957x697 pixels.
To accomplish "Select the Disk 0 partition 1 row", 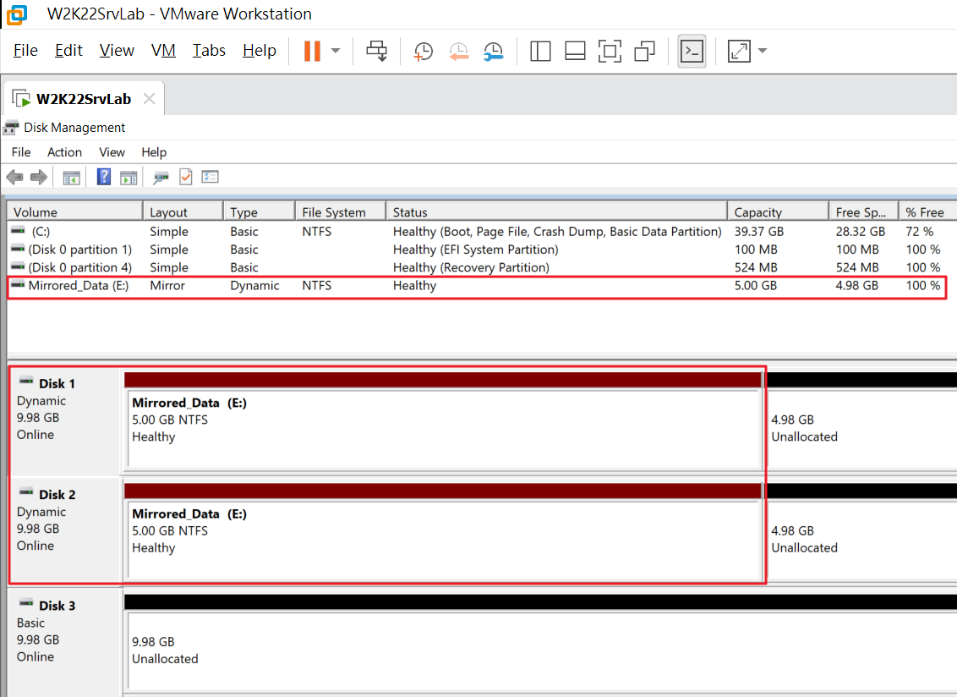I will tap(478, 250).
